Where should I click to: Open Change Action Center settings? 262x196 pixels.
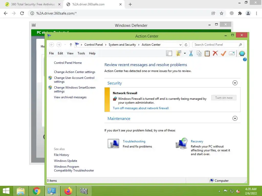click(x=74, y=72)
